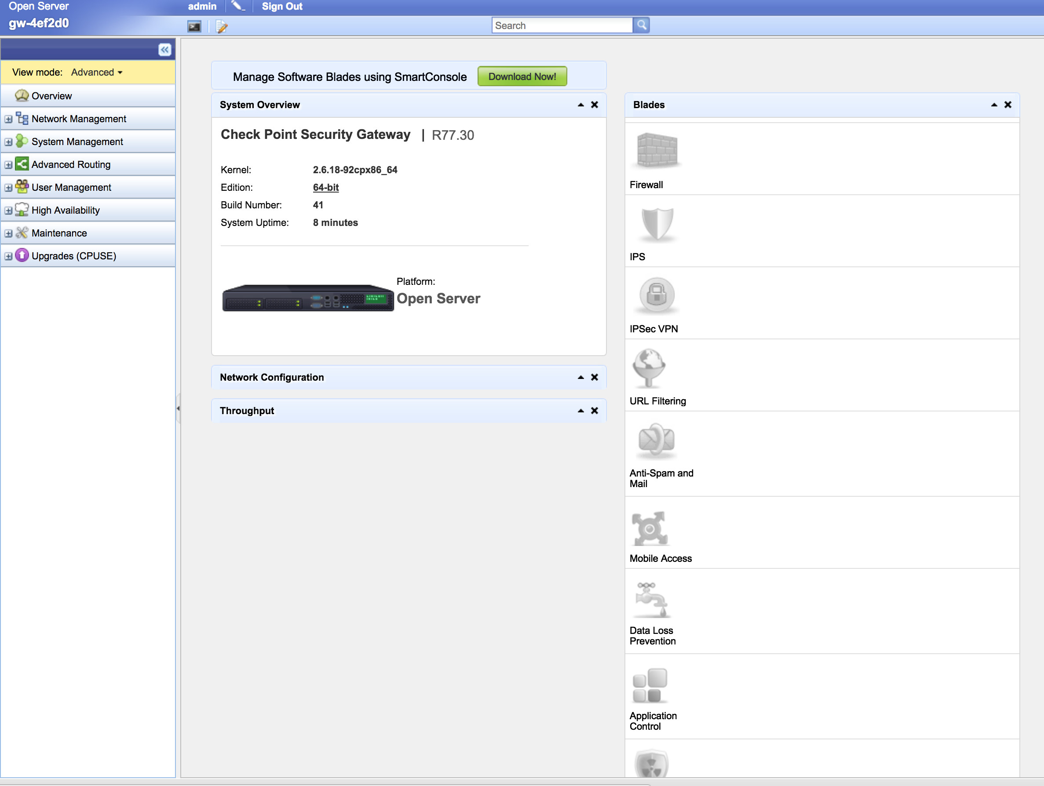Open Overview in the navigation tree
This screenshot has height=786, width=1044.
tap(88, 96)
